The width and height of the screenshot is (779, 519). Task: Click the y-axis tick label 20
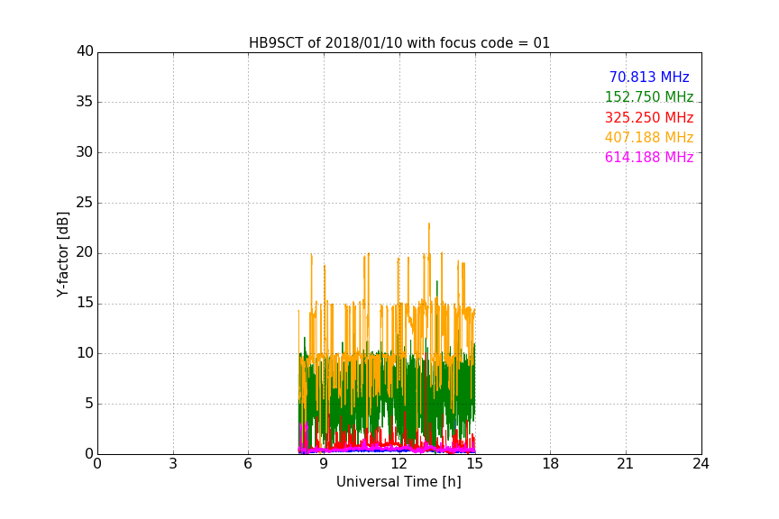[x=85, y=253]
